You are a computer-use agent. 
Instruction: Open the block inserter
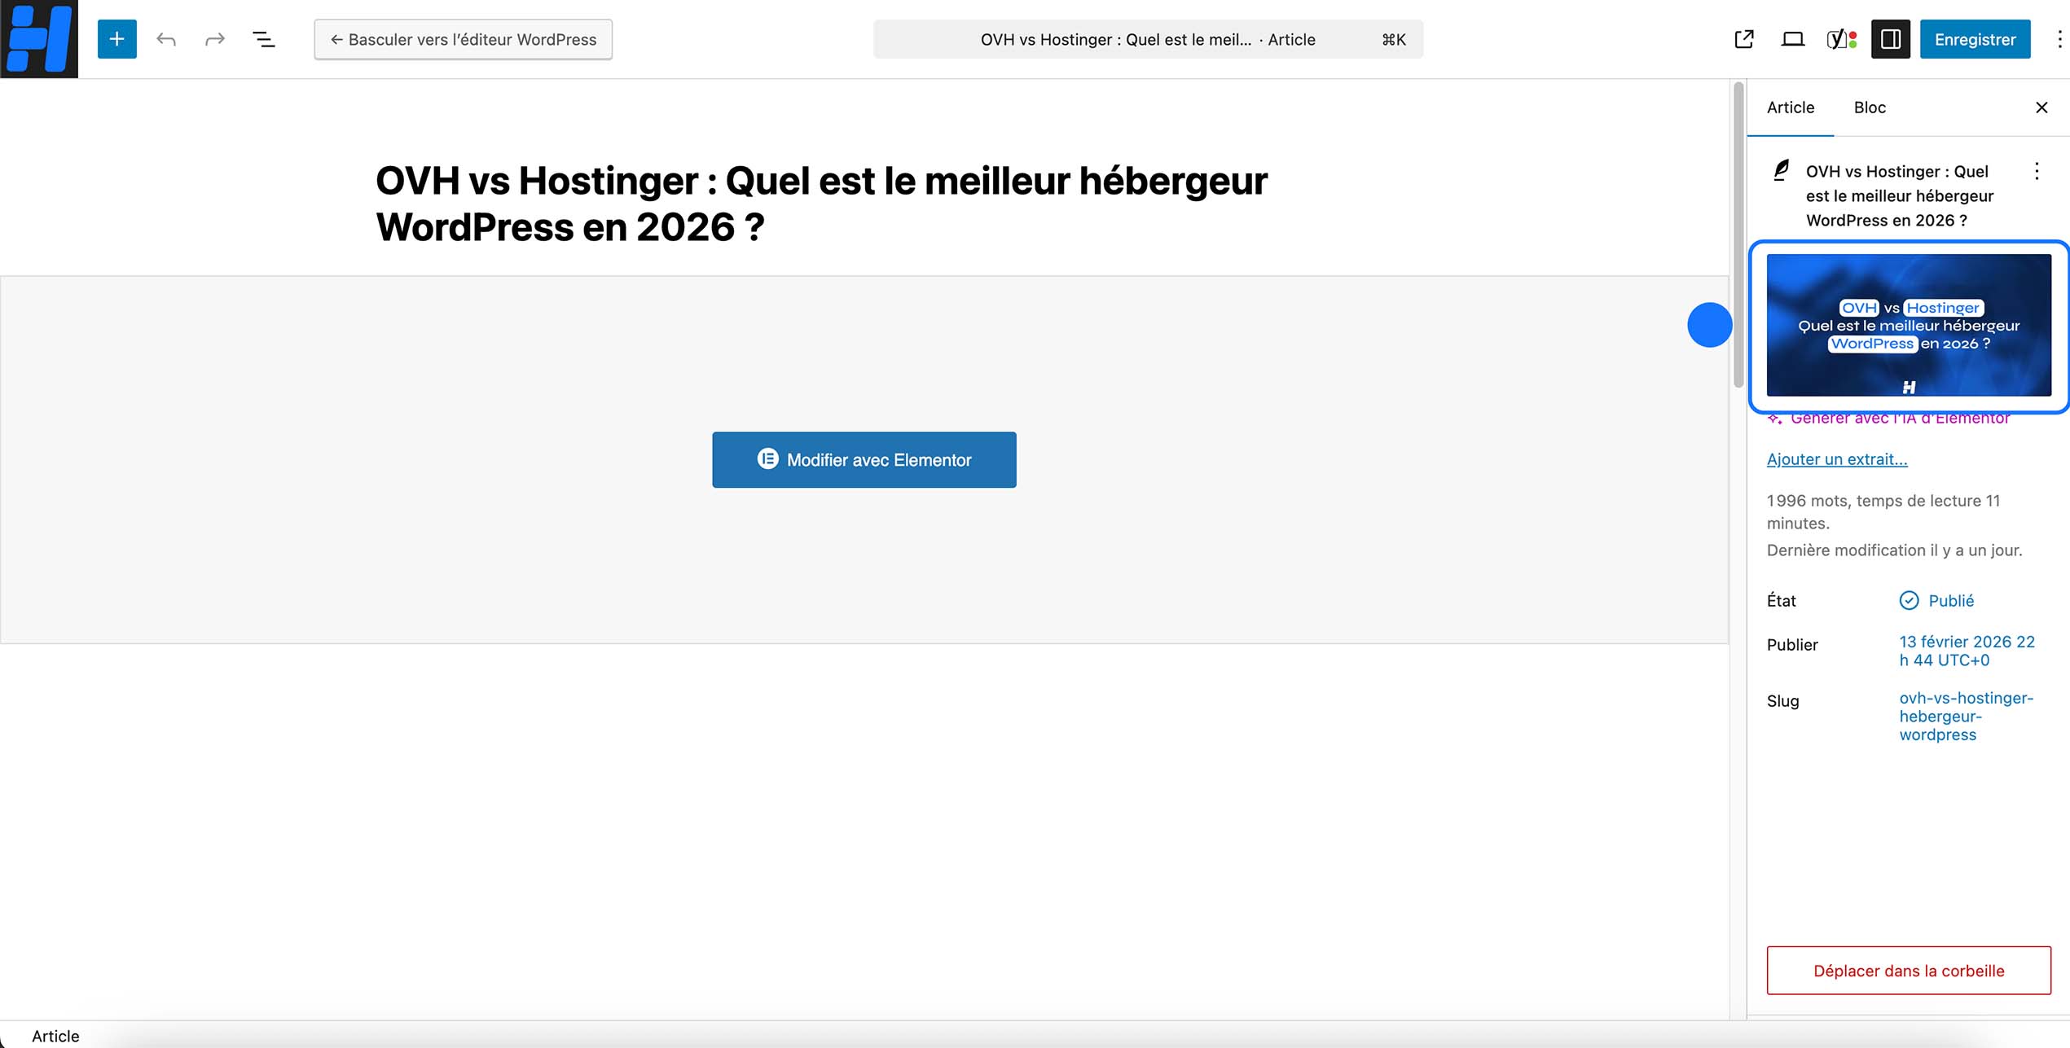point(116,38)
